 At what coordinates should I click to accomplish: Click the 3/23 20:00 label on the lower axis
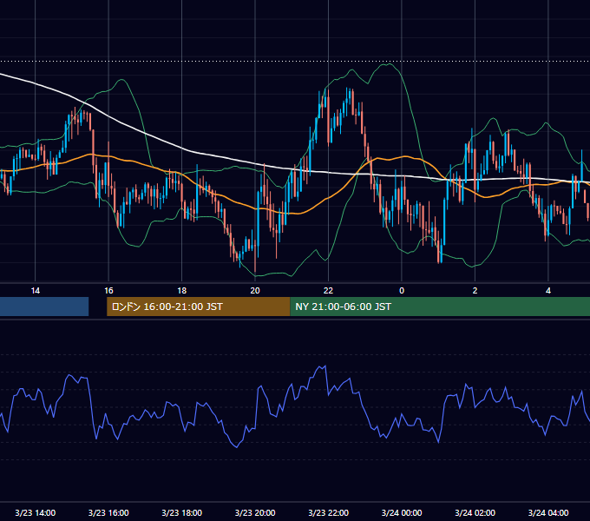[x=255, y=512]
